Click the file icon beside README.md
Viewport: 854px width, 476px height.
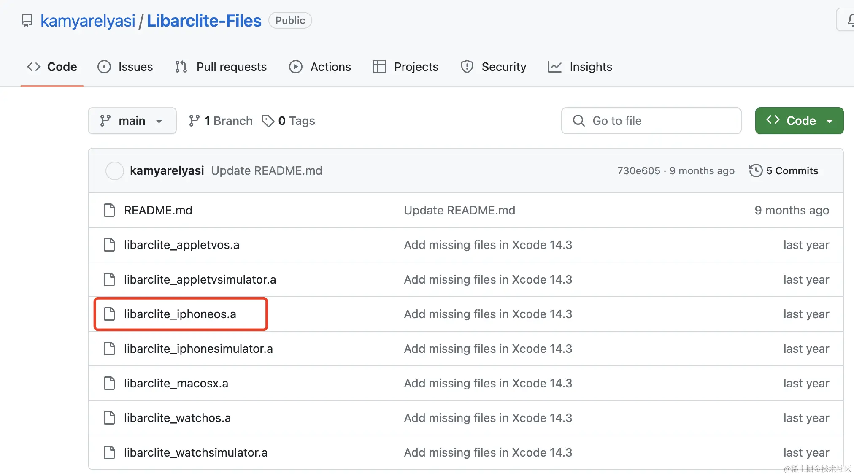[109, 210]
